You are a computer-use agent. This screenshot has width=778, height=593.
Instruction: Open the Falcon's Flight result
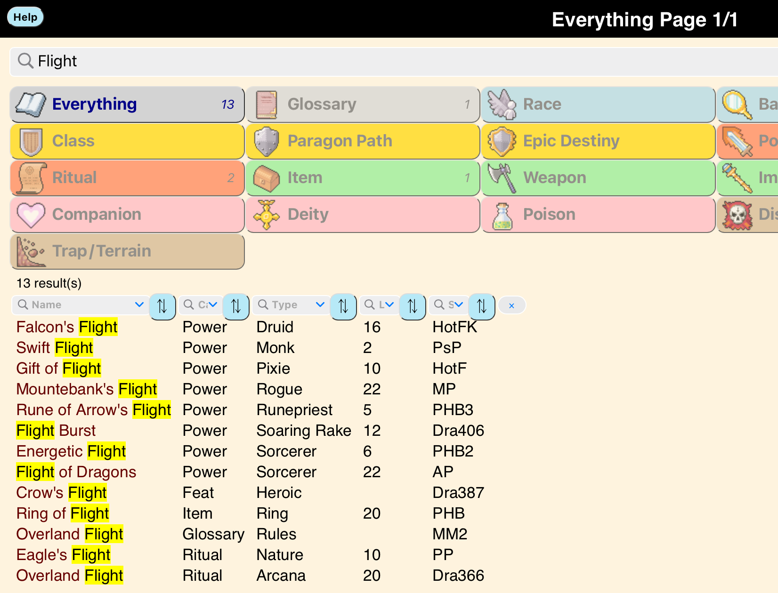[67, 327]
